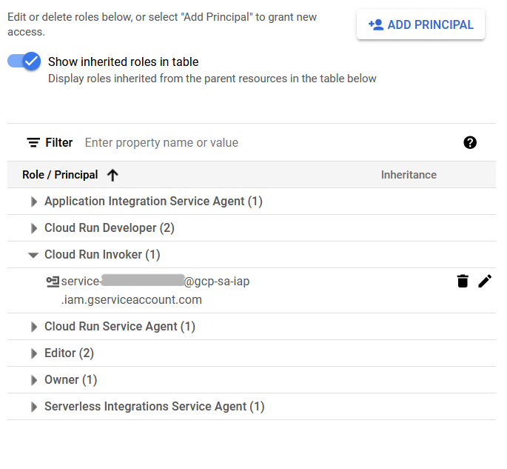The image size is (507, 469).
Task: Expand Serverless Integrations Service Agent role
Action: tap(33, 407)
